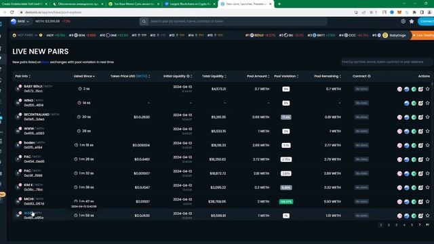Go to page 3 of pairs
Image resolution: width=434 pixels, height=244 pixels.
[x=396, y=225]
